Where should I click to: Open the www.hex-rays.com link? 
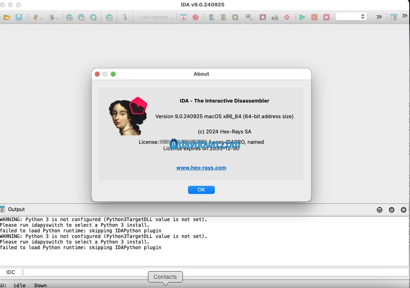pos(201,168)
